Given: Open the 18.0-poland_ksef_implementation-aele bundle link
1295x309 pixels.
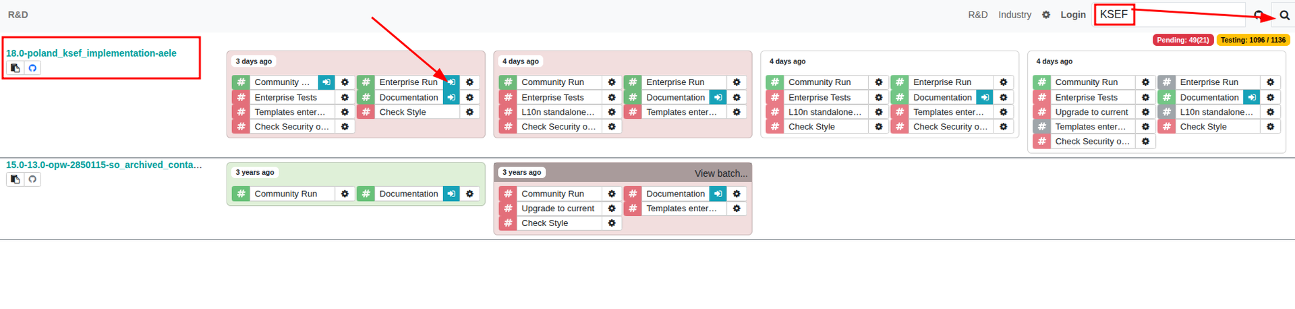Looking at the screenshot, I should coord(91,53).
